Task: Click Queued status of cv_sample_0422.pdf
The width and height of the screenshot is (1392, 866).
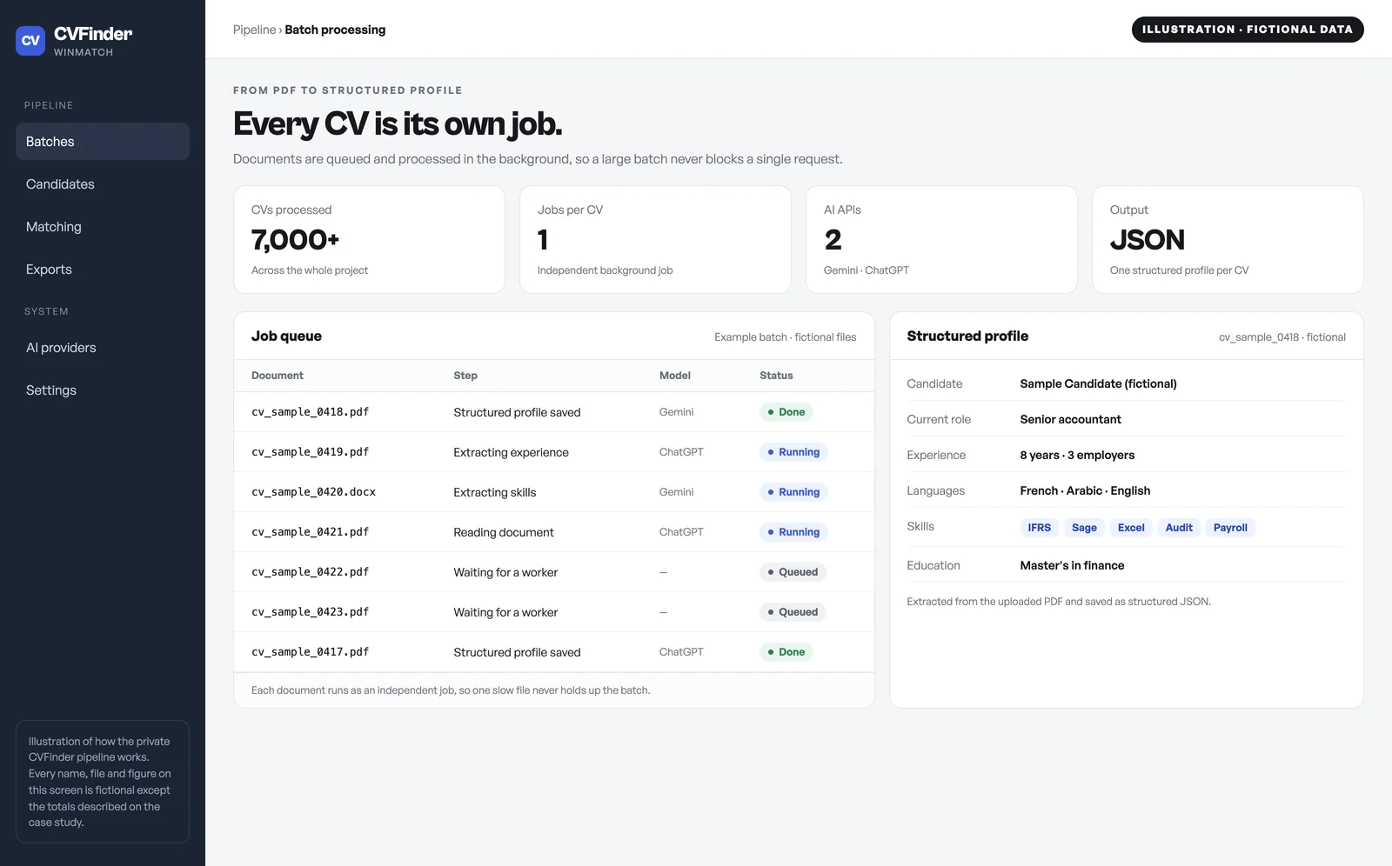Action: (x=793, y=572)
